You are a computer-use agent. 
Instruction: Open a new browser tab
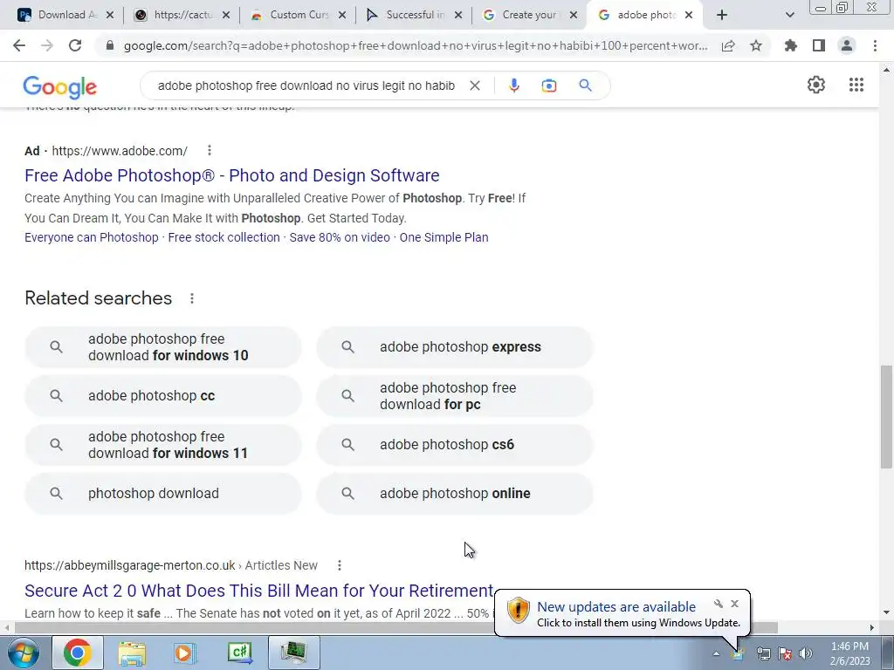tap(722, 15)
